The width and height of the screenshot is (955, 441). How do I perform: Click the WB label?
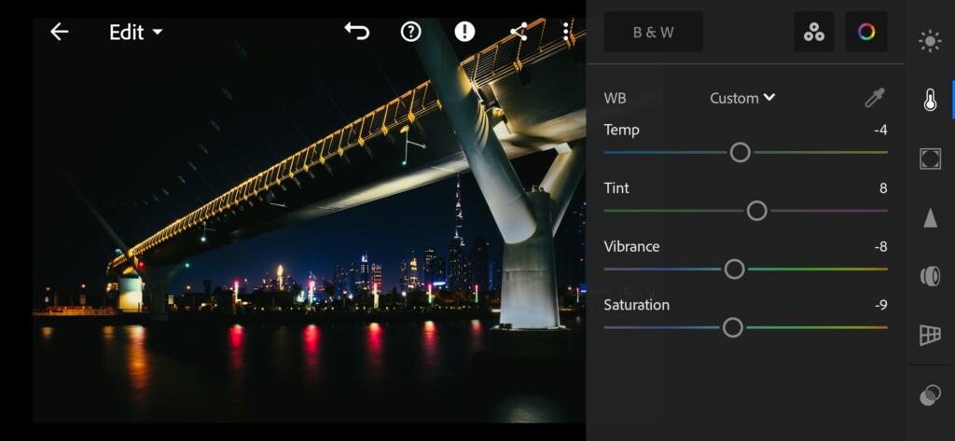615,98
